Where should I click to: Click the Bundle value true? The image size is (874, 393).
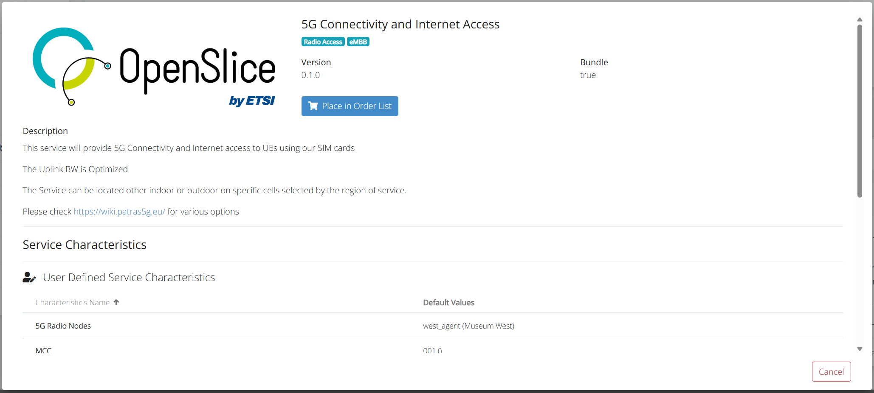(x=588, y=75)
